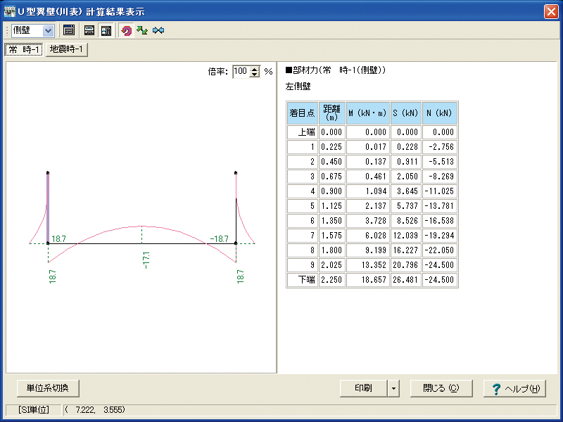
Task: Click the moment value 1.094 cell
Action: 368,191
